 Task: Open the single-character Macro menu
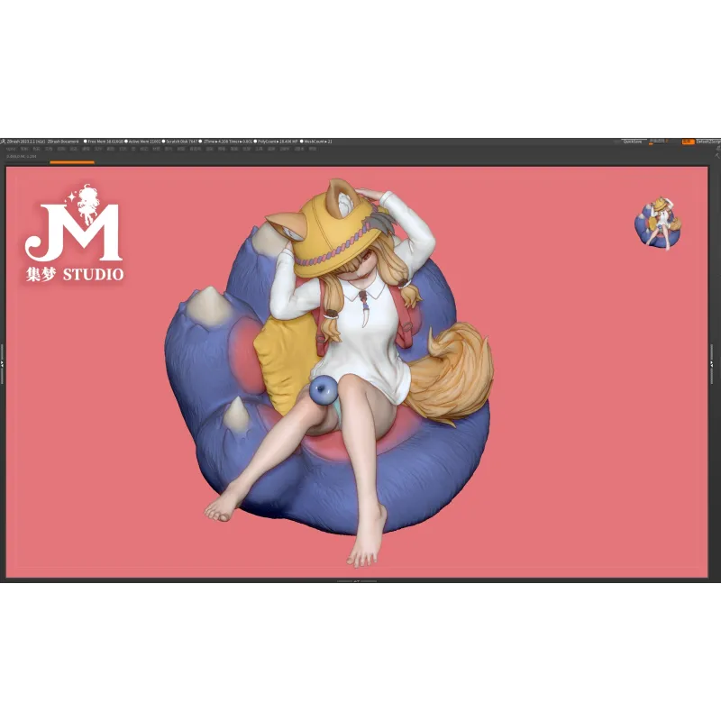133,149
